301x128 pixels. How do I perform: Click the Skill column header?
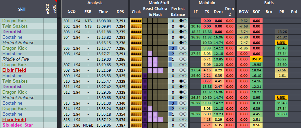tap(22, 9)
